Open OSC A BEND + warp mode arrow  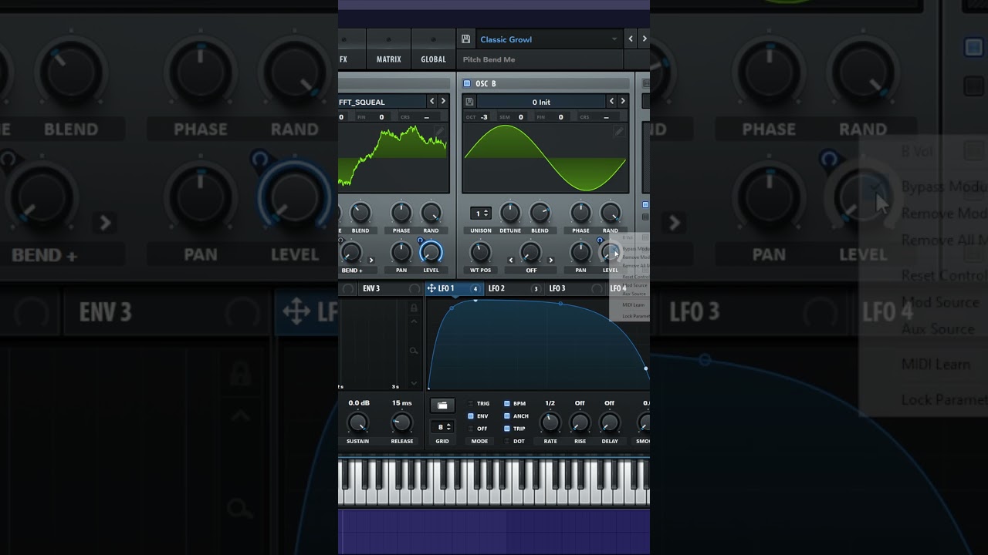coord(370,261)
